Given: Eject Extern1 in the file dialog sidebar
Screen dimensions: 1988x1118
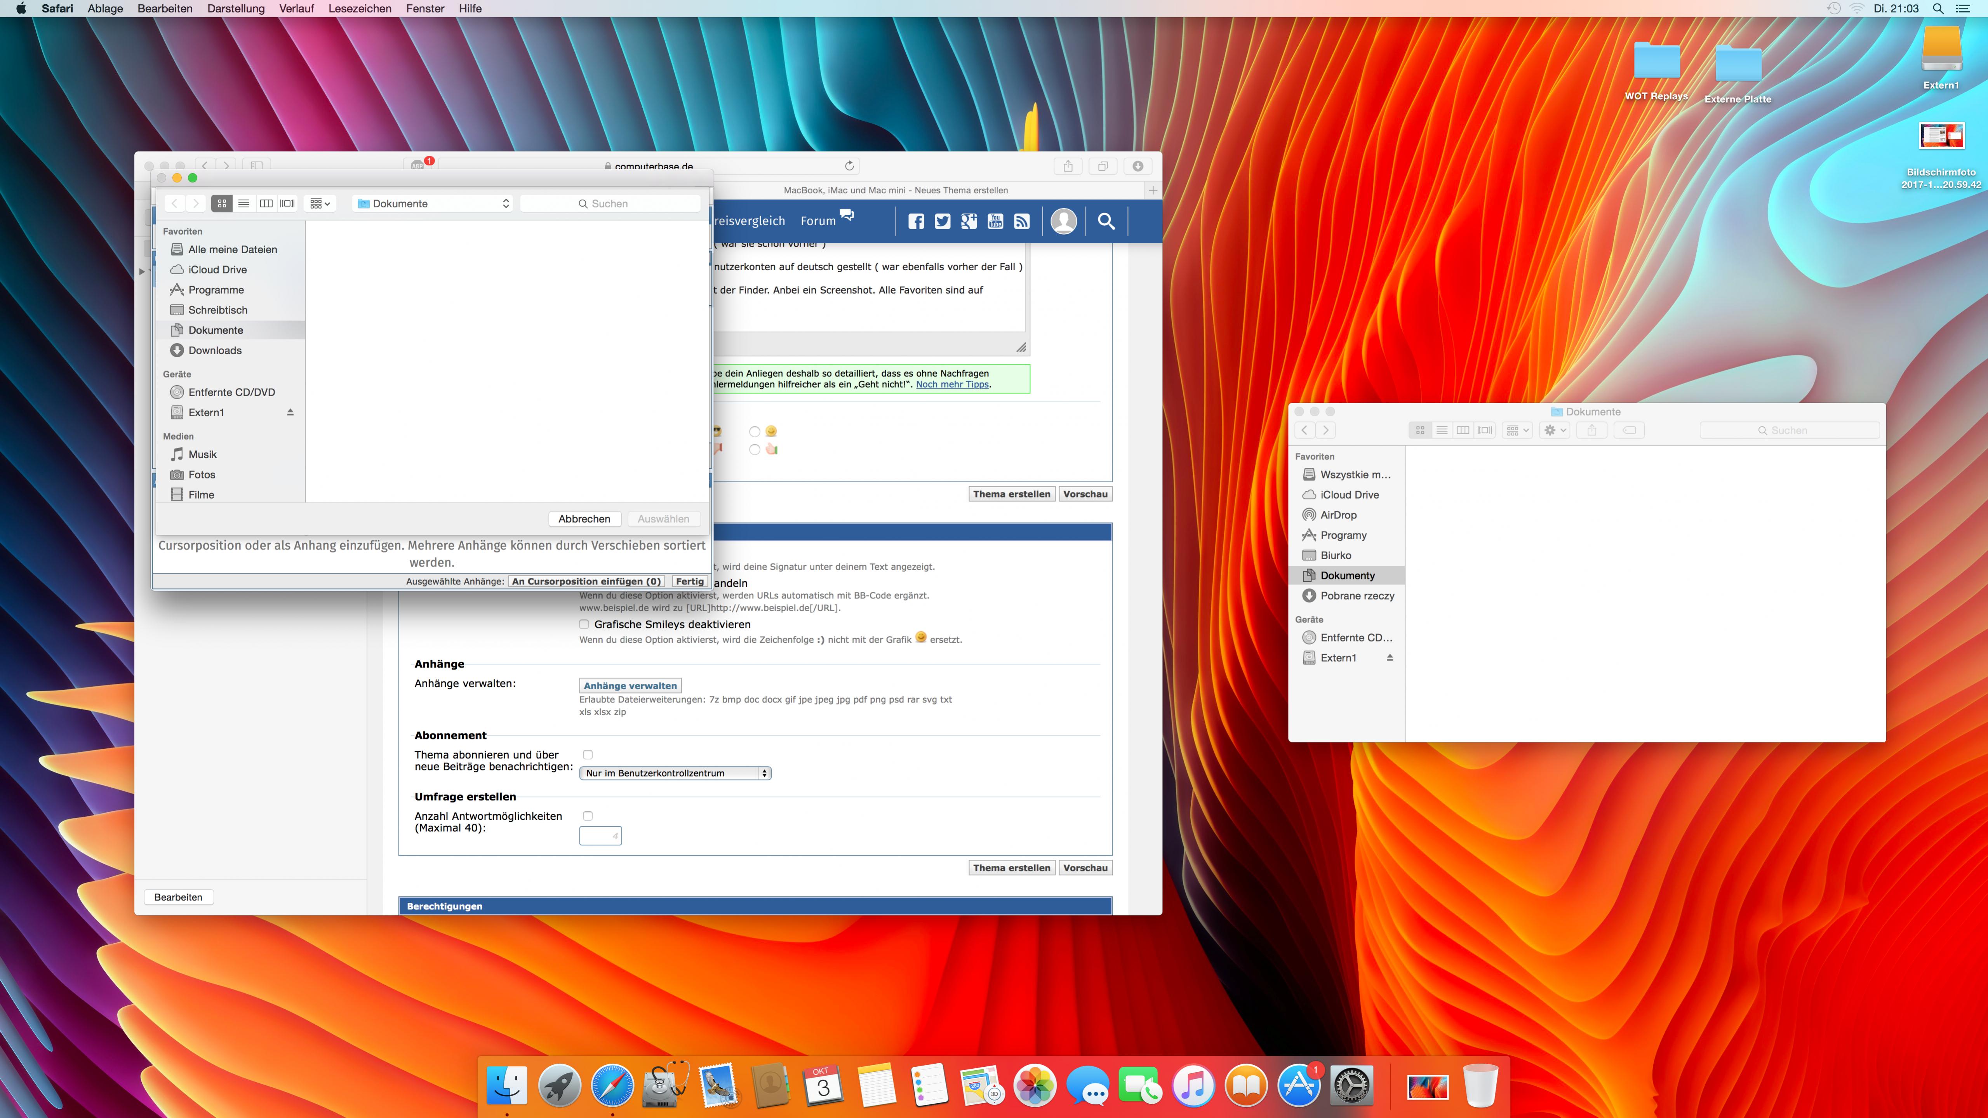Looking at the screenshot, I should pyautogui.click(x=290, y=413).
